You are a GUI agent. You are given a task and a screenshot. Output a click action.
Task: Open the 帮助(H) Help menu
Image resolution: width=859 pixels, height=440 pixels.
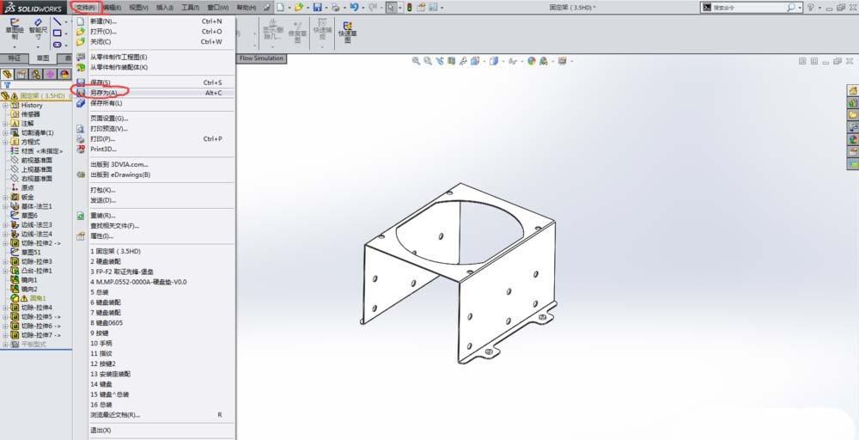click(x=246, y=8)
